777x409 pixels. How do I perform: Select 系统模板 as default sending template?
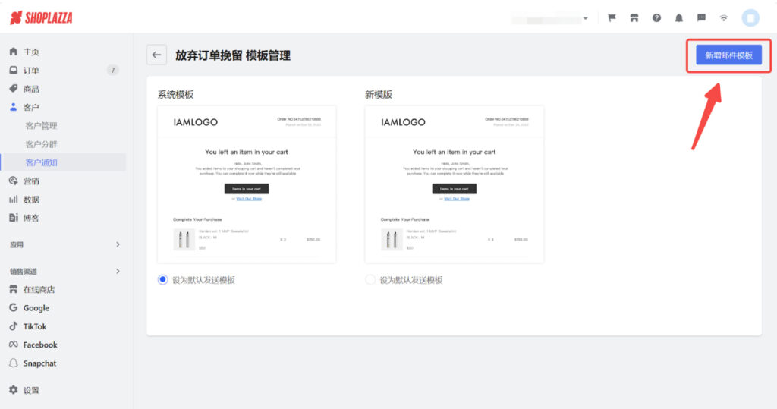point(162,279)
